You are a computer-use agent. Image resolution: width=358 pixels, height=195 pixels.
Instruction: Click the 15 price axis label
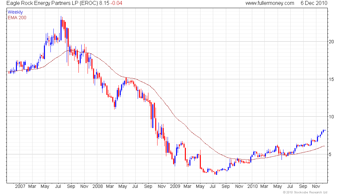331,79
